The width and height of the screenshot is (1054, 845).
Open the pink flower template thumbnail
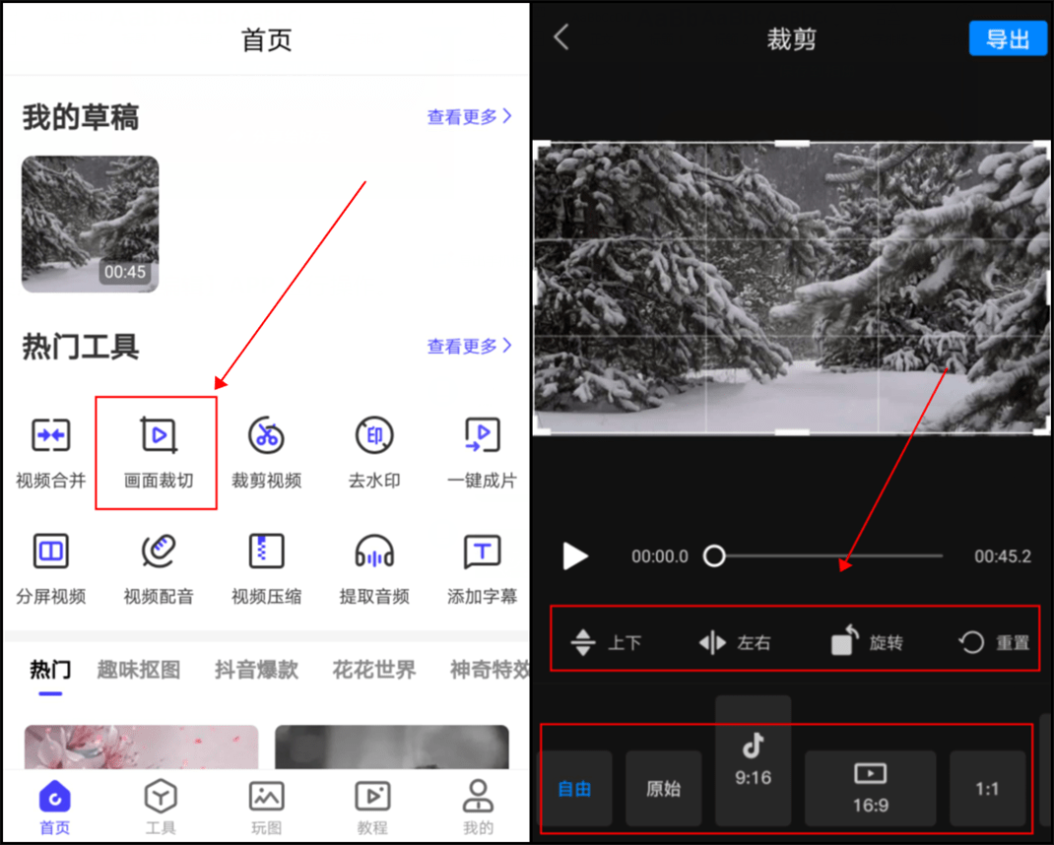click(x=141, y=747)
